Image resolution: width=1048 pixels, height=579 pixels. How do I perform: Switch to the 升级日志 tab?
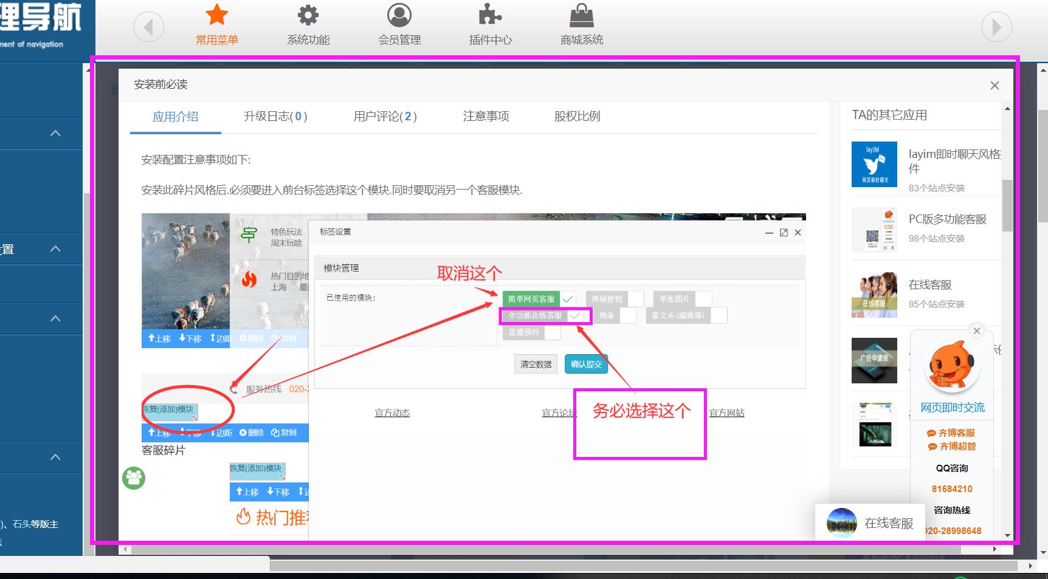275,116
